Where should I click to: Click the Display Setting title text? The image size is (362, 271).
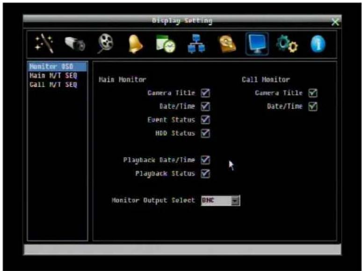click(182, 21)
